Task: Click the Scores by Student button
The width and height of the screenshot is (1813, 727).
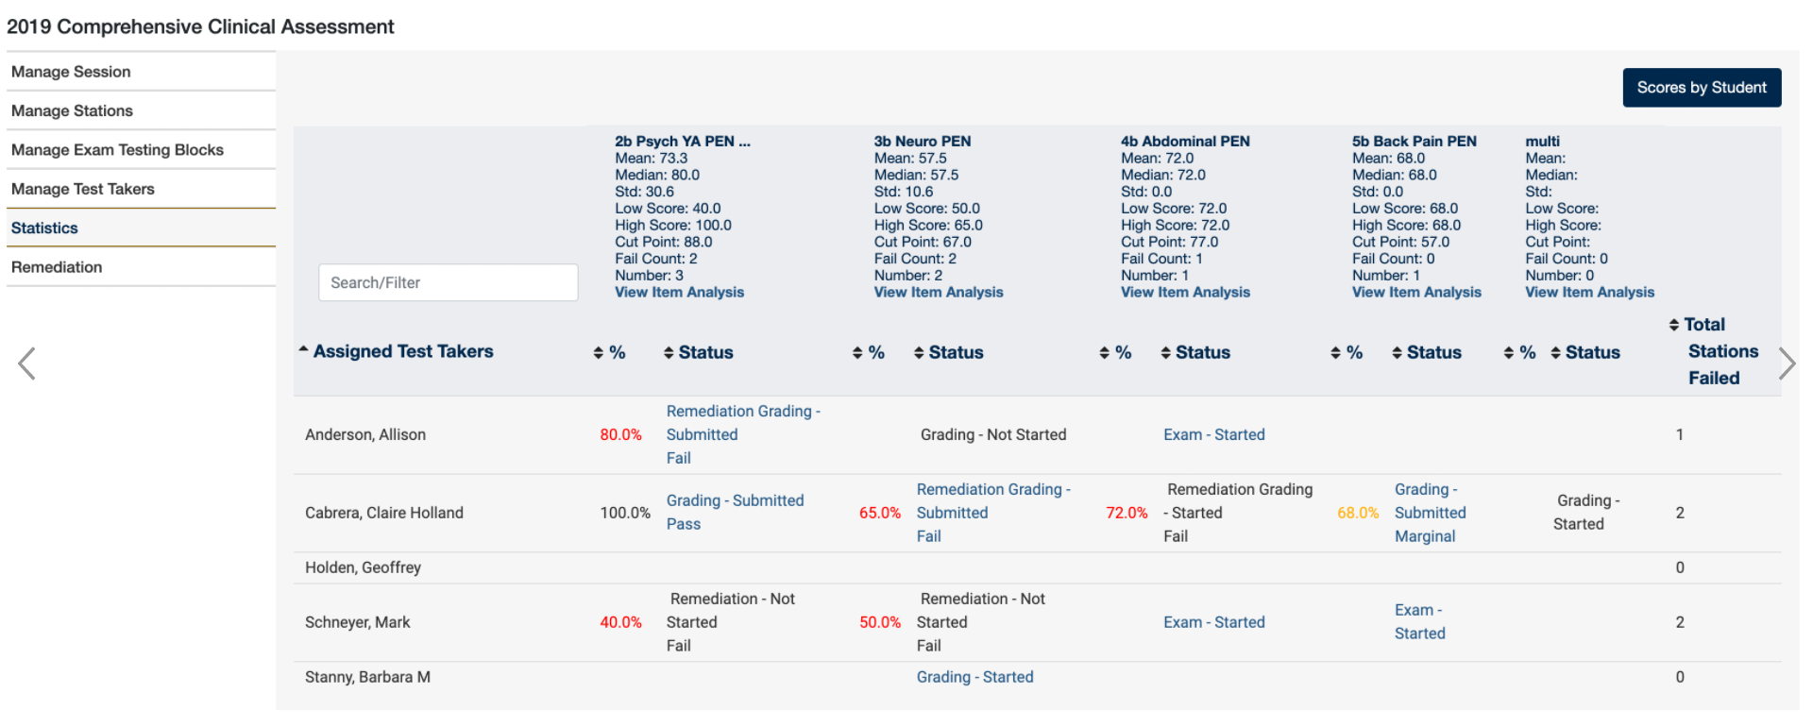Action: click(1702, 88)
